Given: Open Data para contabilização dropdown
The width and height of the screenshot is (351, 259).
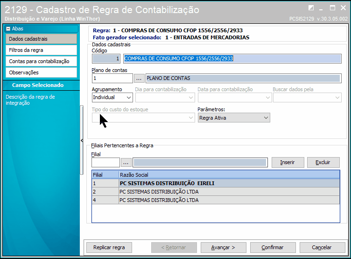Looking at the screenshot, I should [x=235, y=98].
